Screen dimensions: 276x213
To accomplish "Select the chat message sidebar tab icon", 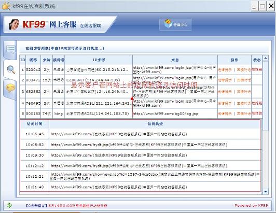I will coord(11,49).
